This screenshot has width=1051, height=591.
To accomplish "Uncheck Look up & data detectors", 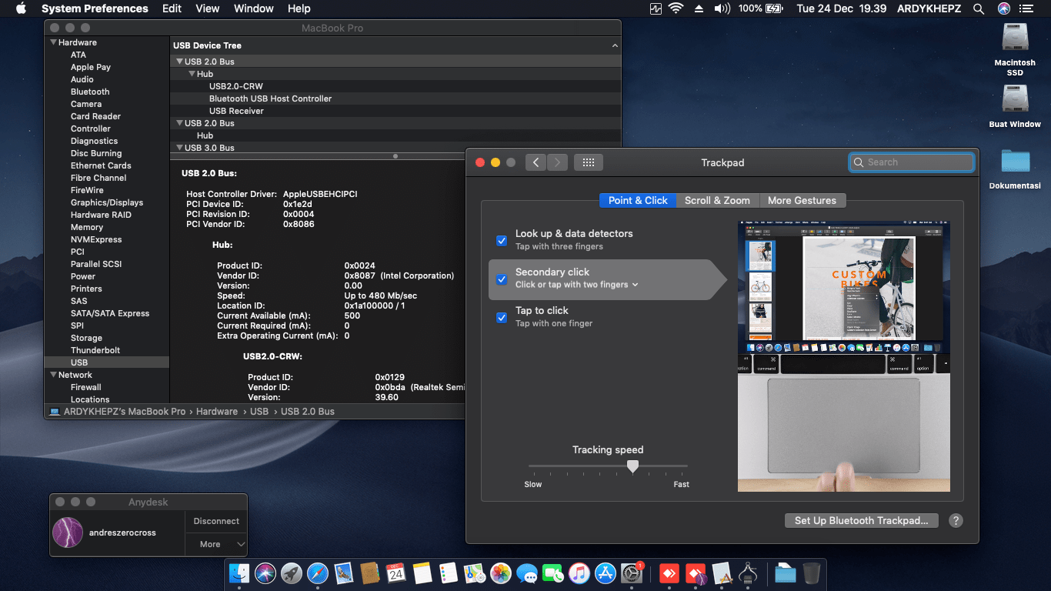I will (502, 240).
